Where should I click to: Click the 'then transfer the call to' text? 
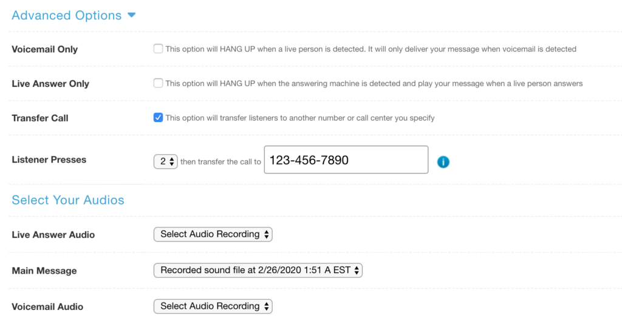click(x=220, y=161)
